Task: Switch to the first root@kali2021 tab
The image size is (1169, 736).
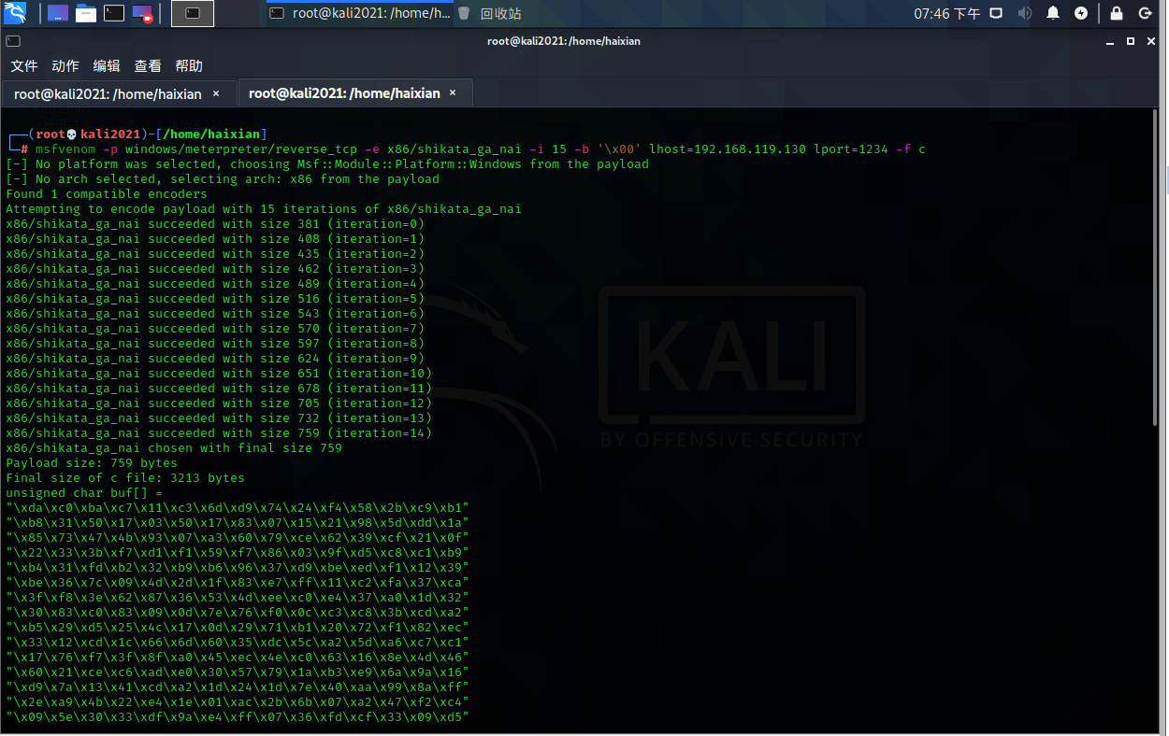Action: pos(119,93)
